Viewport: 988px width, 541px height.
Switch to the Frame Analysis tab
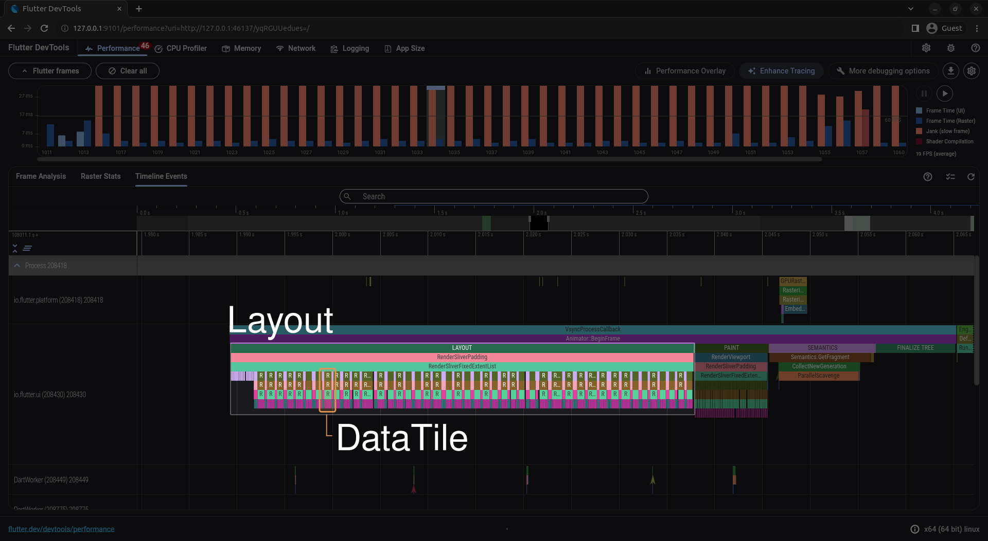(x=41, y=176)
